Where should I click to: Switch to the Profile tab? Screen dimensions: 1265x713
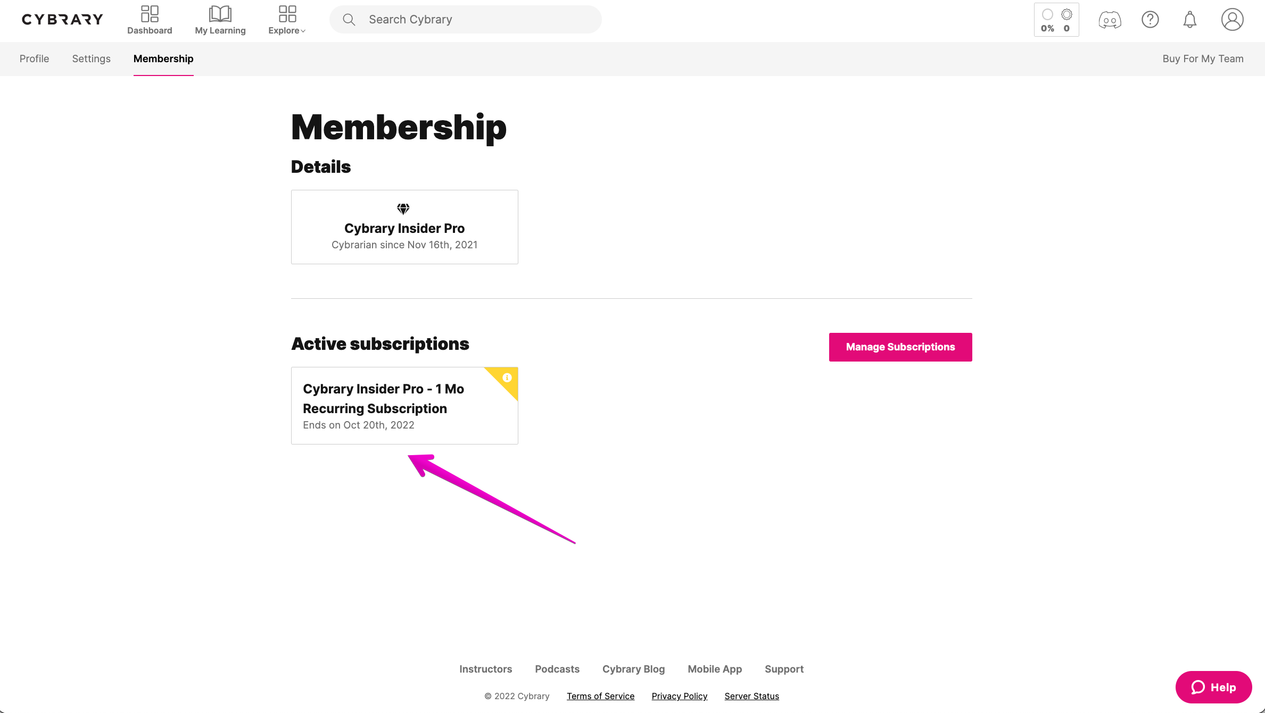tap(35, 58)
